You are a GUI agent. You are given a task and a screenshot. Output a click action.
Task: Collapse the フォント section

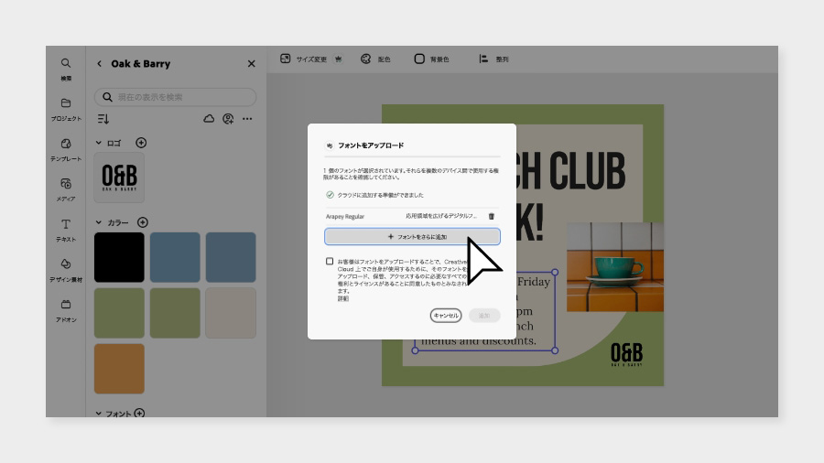(x=98, y=414)
